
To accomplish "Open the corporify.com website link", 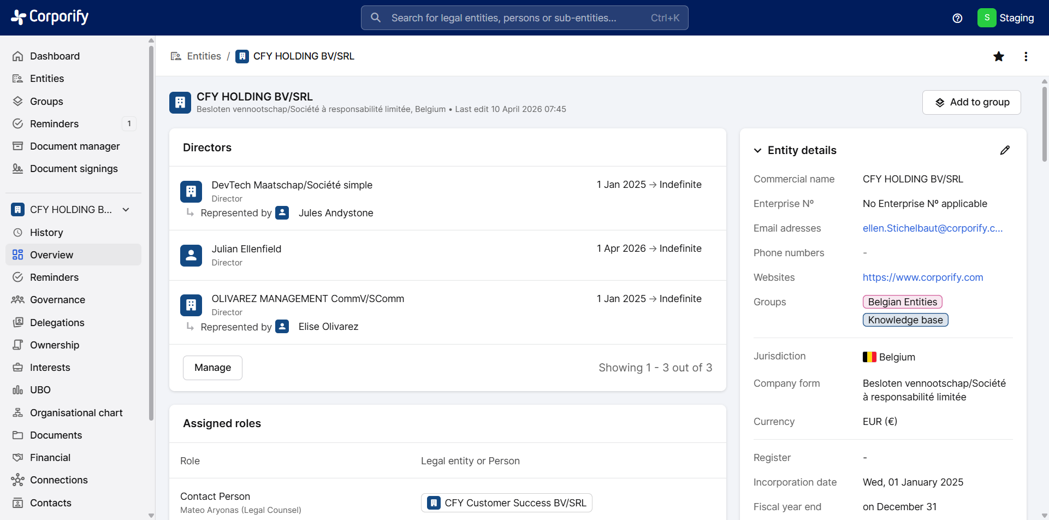I will pos(922,277).
